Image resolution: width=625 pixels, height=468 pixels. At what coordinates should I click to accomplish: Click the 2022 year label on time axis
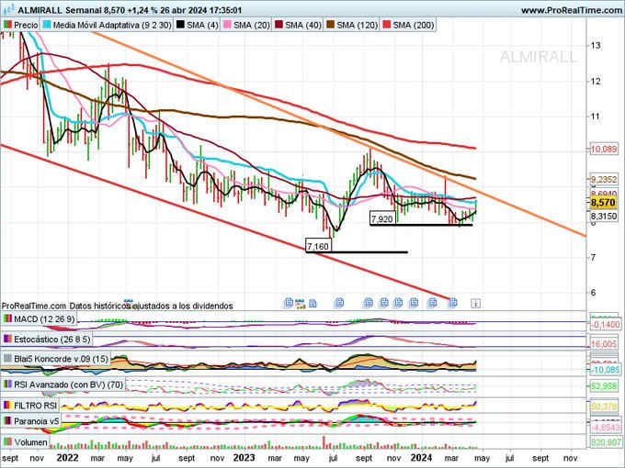(x=67, y=458)
